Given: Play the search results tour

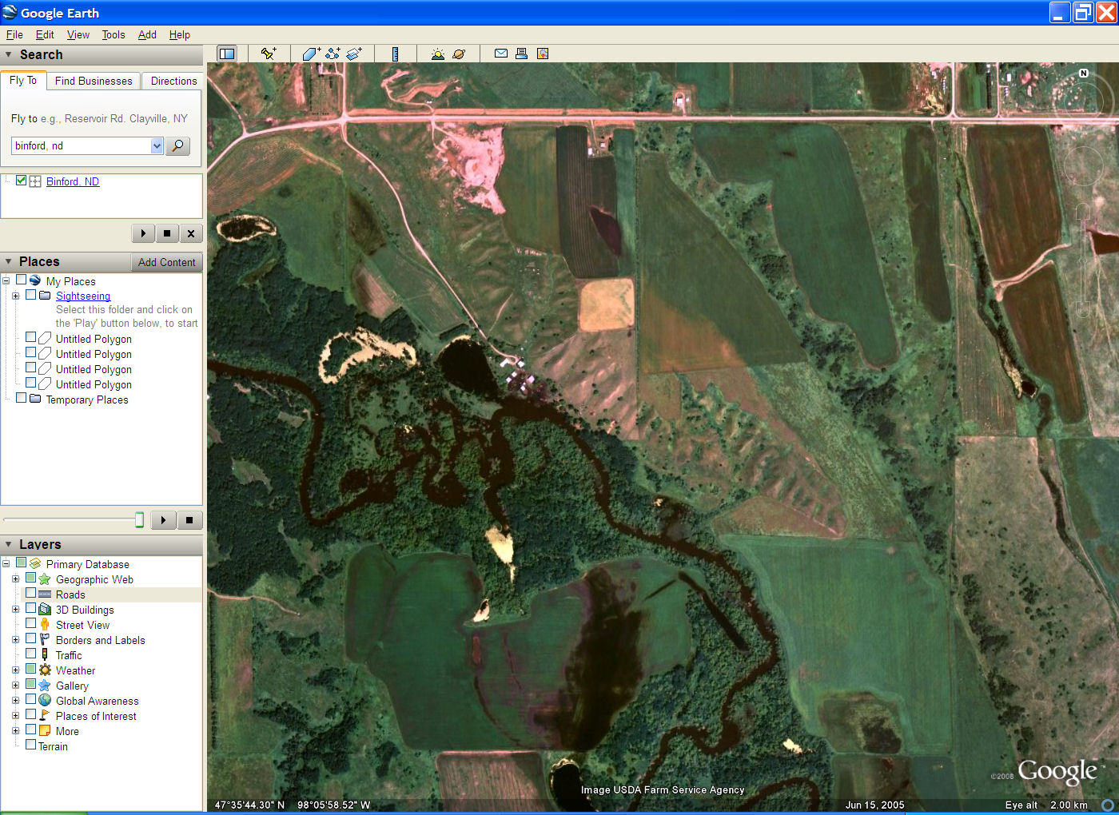Looking at the screenshot, I should point(143,233).
